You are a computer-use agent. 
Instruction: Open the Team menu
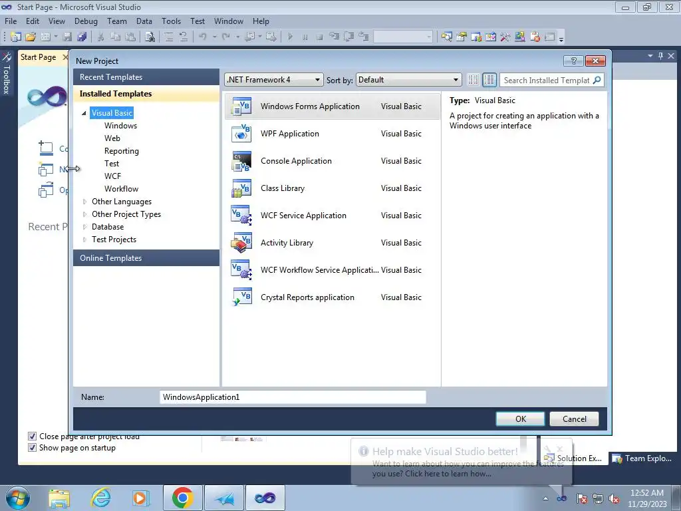(x=117, y=21)
